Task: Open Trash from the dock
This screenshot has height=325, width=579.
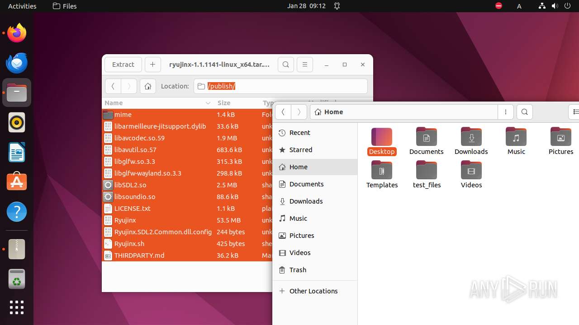Action: tap(17, 279)
